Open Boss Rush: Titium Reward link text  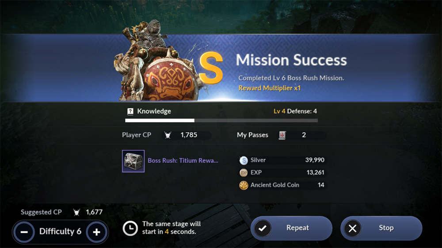[x=183, y=160]
